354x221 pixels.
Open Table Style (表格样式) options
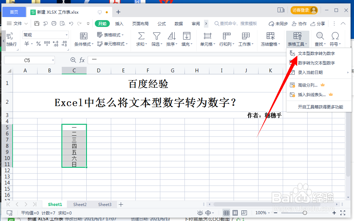coord(110,35)
